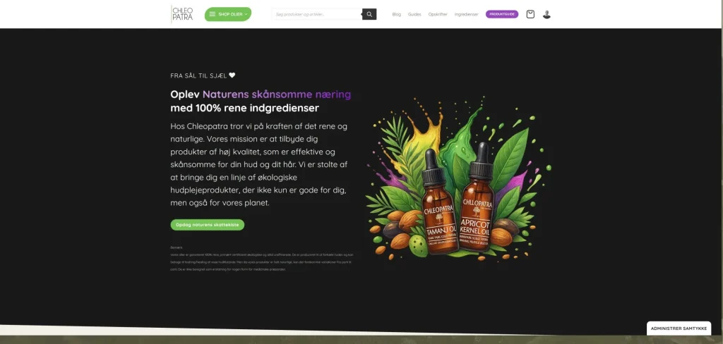
Task: Expand the Shop Olier dropdown chevron
Action: click(x=246, y=14)
